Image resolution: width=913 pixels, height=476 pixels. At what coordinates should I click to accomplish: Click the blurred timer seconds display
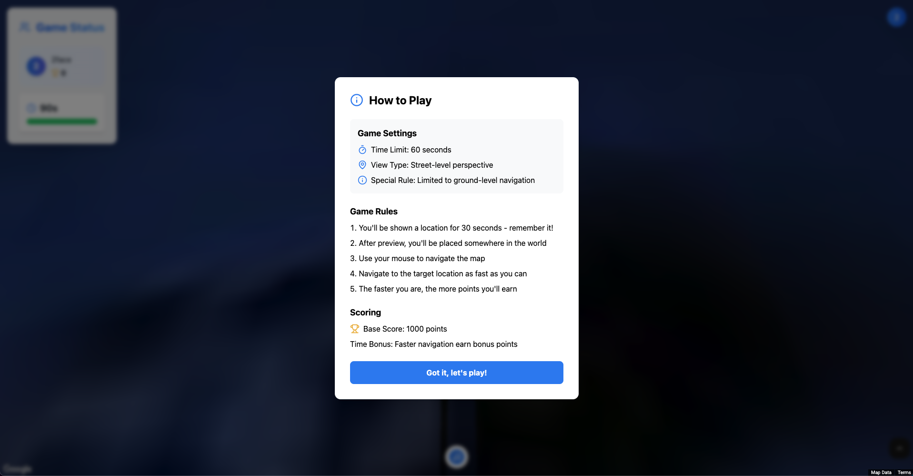click(49, 108)
